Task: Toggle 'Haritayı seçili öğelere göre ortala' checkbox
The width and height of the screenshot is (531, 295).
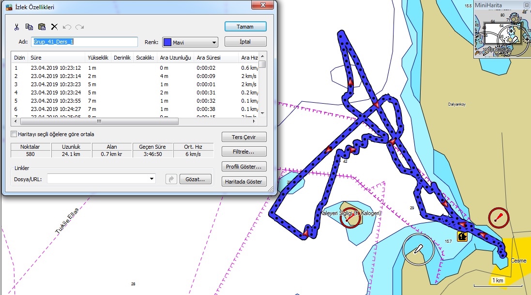Action: (14, 134)
